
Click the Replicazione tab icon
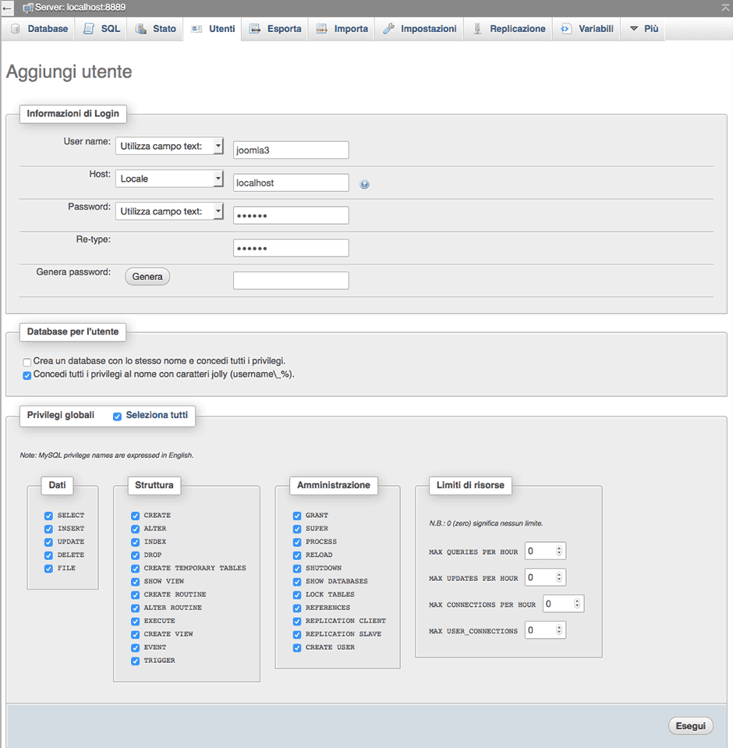pyautogui.click(x=477, y=29)
